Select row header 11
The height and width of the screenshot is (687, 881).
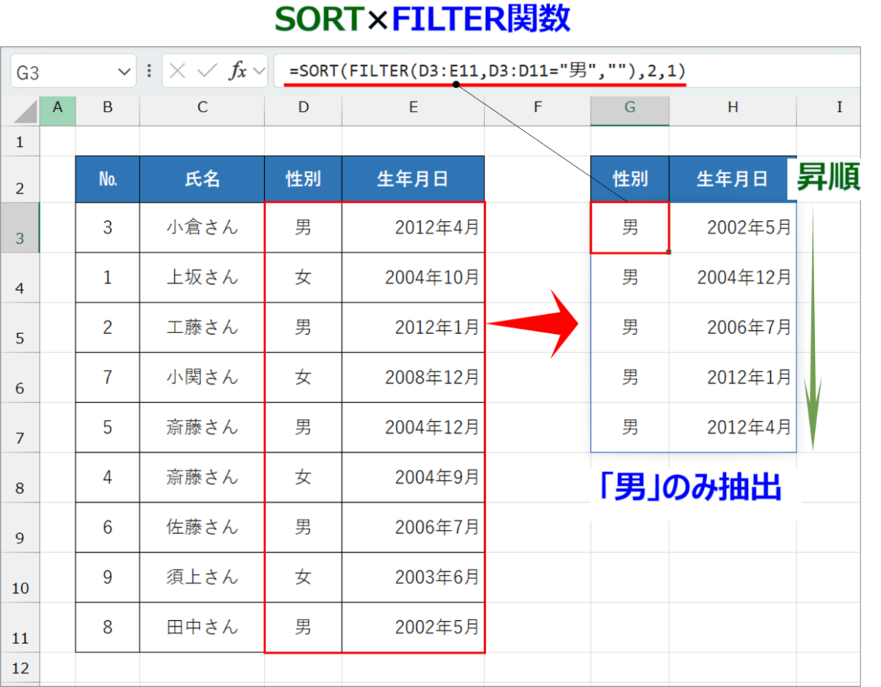click(x=20, y=628)
